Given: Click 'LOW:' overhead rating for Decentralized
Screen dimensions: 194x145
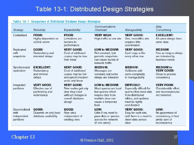Looking at the screenshot, I should point(98,110).
